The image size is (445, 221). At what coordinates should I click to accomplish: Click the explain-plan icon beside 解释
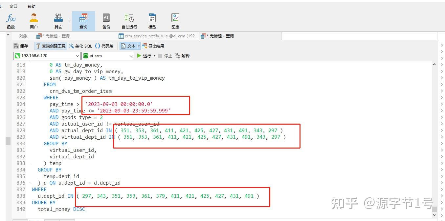(178, 56)
